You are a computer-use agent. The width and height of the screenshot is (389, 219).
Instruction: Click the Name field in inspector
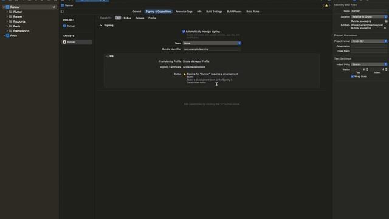369,11
